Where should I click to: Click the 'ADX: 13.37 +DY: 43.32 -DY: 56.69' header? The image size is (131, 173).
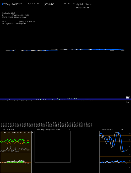17,133
